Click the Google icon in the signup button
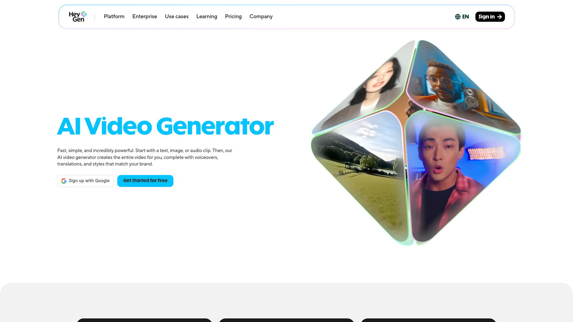 point(64,181)
